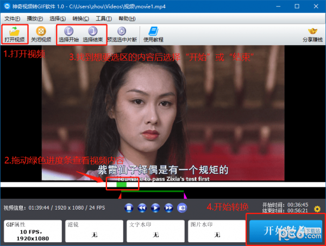Click the 关闭视频 close video icon
Viewport: 326px width, 246px height.
(x=41, y=34)
